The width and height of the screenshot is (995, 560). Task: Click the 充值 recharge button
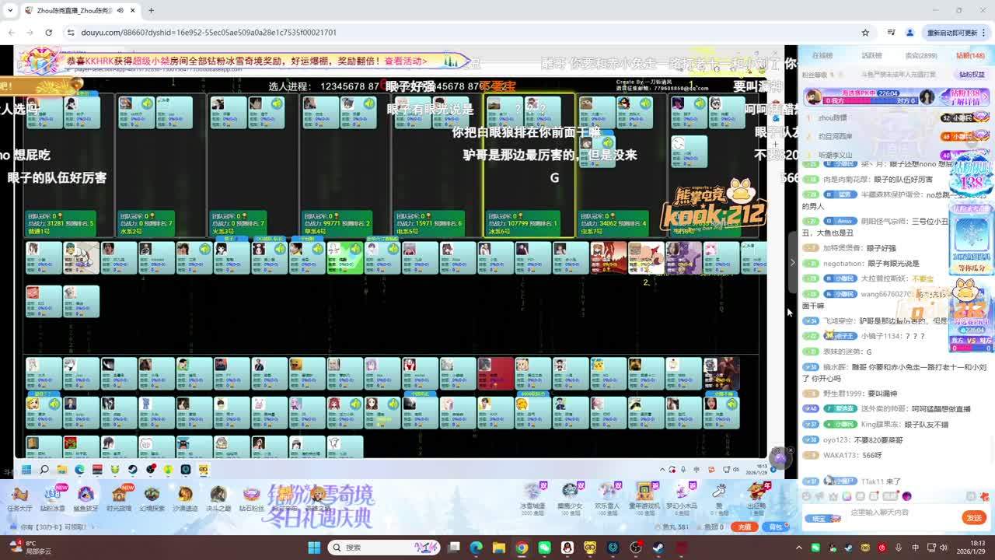pyautogui.click(x=744, y=527)
